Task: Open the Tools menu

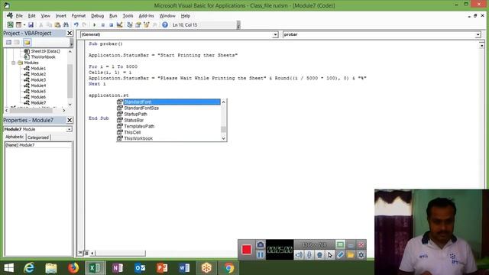Action: click(x=128, y=15)
